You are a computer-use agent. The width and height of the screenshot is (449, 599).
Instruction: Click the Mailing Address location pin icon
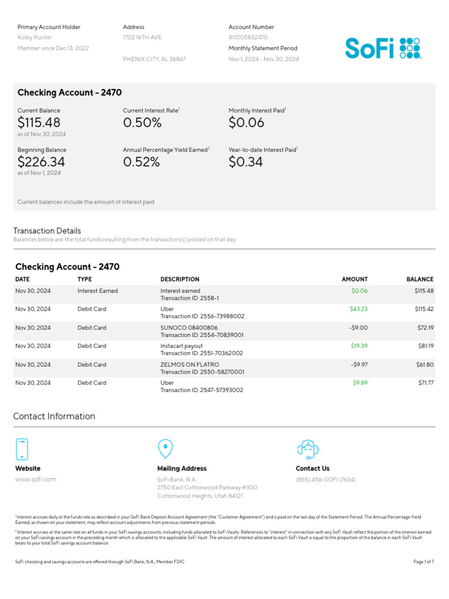click(x=165, y=449)
